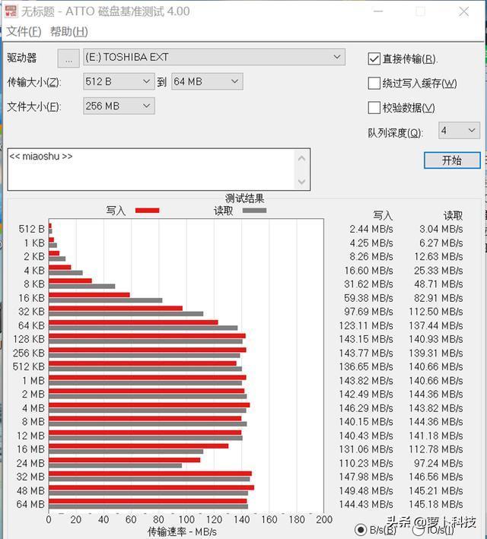Click the 4 MB write value 146.29 MB/s

click(x=366, y=408)
